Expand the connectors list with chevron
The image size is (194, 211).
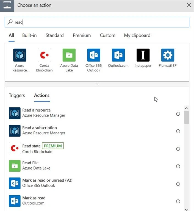pos(97,84)
